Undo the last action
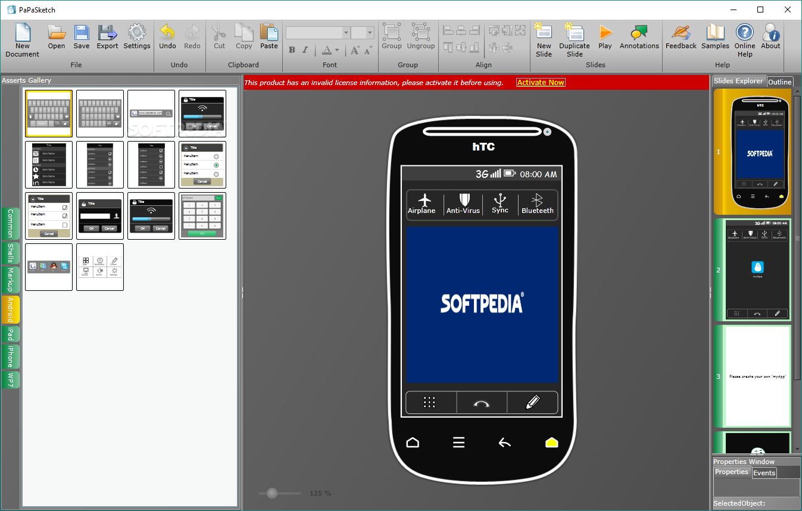This screenshot has height=511, width=802. [x=167, y=37]
